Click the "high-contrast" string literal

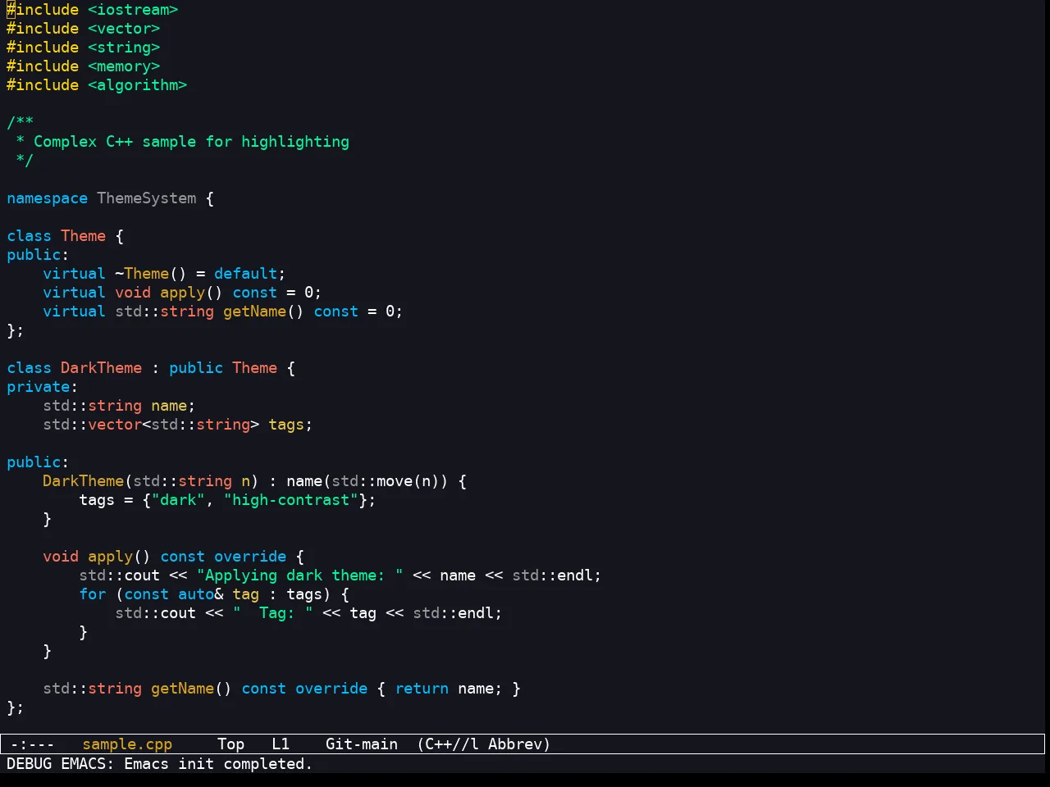tap(290, 500)
